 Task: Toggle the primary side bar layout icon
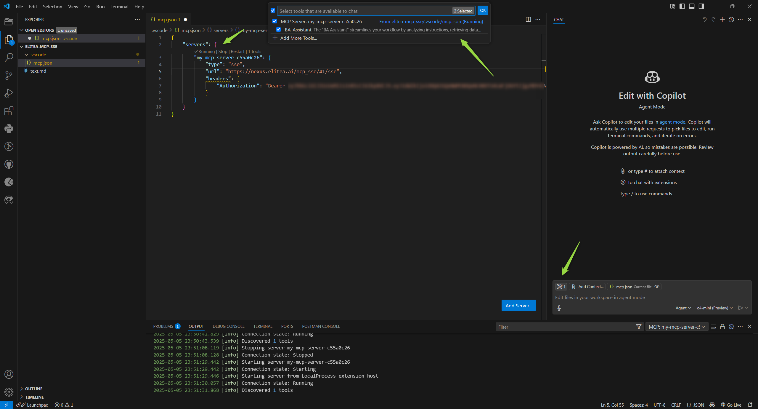(x=682, y=6)
